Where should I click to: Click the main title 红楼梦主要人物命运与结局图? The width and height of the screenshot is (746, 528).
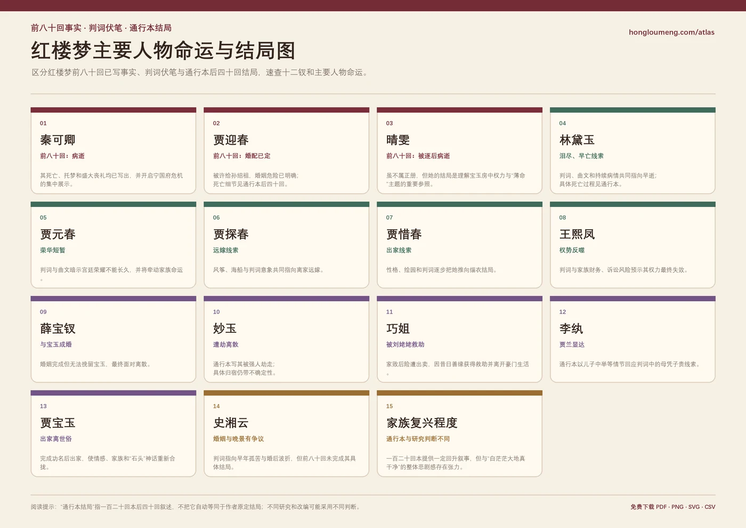[163, 51]
